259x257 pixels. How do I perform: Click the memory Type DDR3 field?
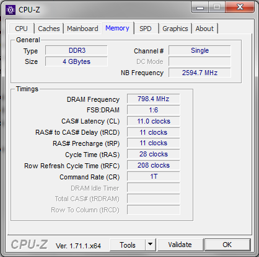pyautogui.click(x=77, y=50)
